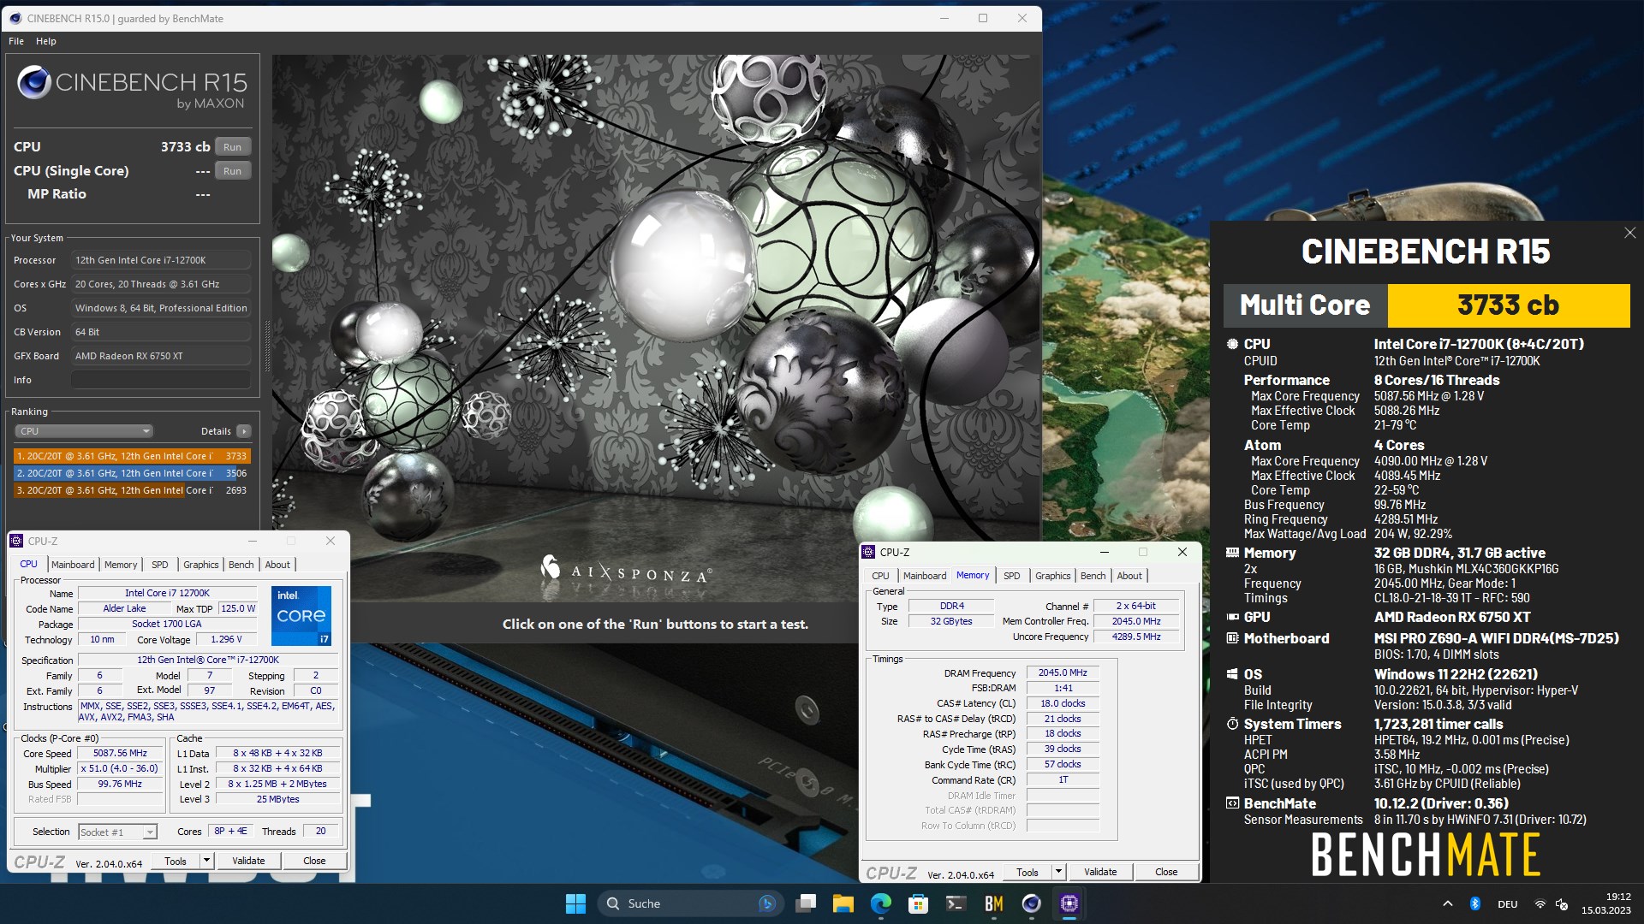
Task: Switch to Memory tab in left CPU-Z window
Action: coord(121,565)
